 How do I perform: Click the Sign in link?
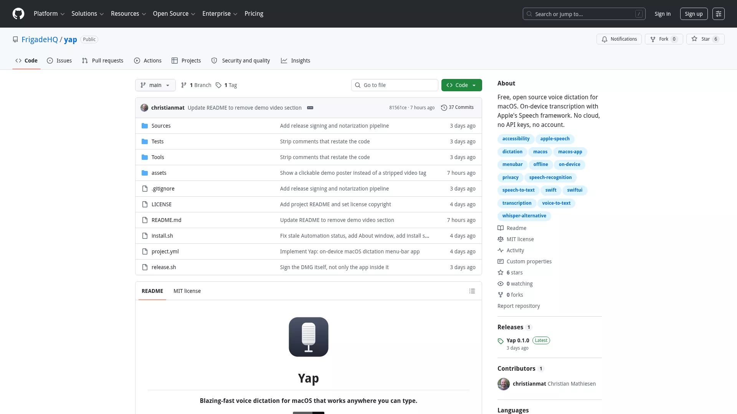tap(663, 14)
